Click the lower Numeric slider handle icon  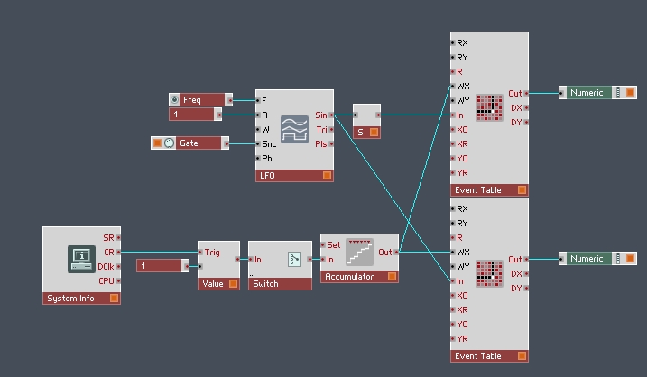(x=618, y=259)
